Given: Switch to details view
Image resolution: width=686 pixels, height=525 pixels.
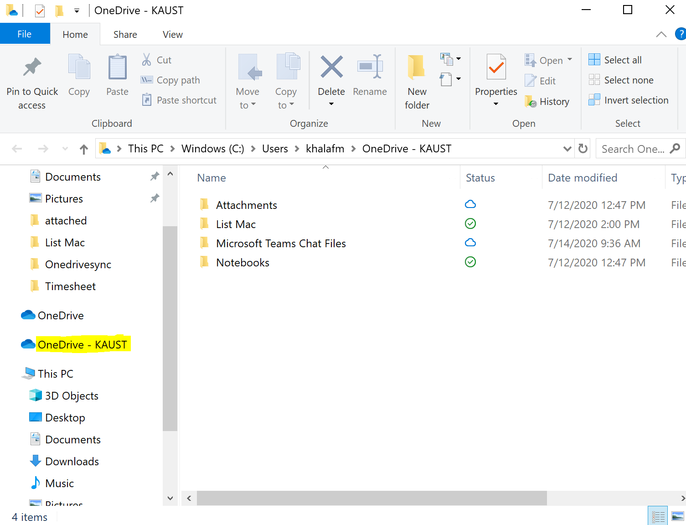Looking at the screenshot, I should tap(658, 515).
